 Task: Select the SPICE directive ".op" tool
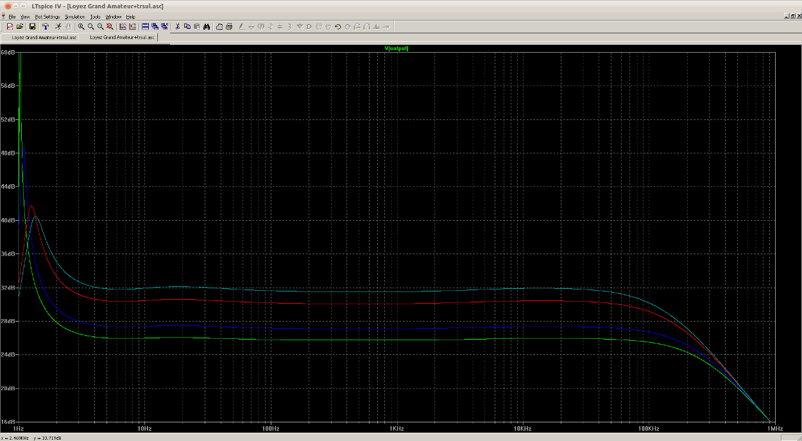point(387,26)
